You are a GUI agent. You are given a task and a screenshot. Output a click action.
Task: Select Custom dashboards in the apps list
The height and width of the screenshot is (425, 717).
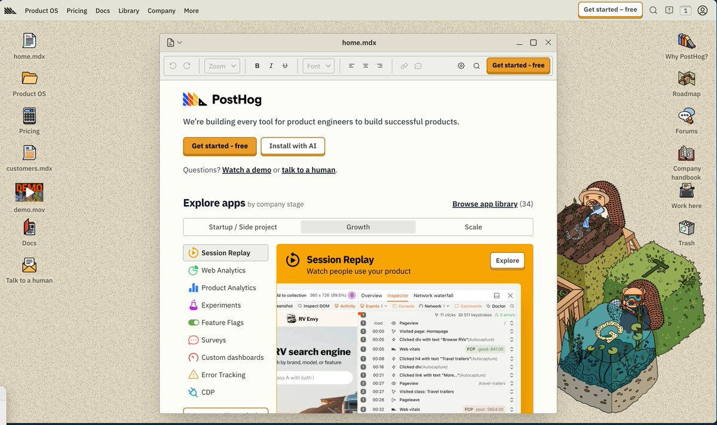pyautogui.click(x=226, y=357)
